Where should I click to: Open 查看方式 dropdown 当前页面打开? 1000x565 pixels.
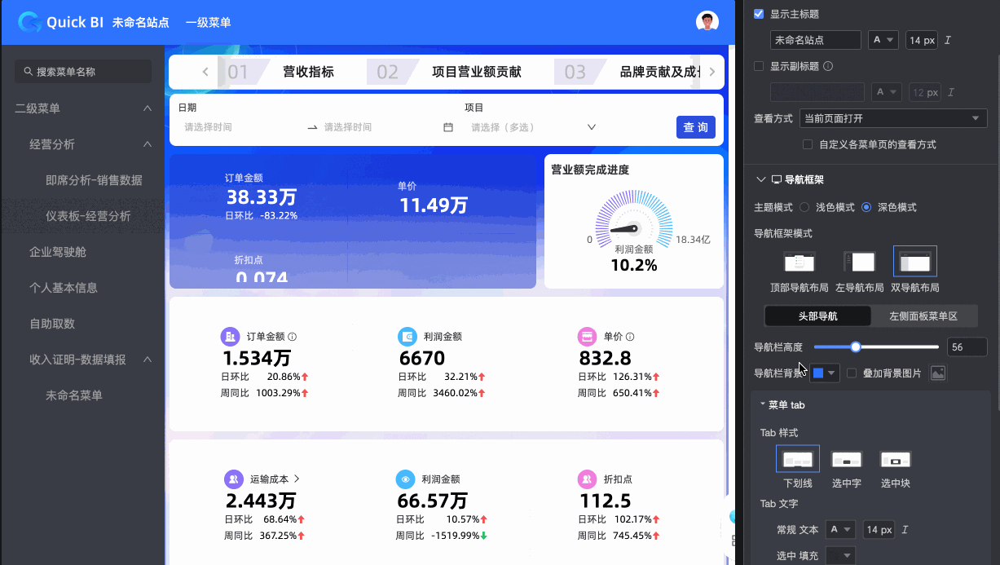coord(893,118)
